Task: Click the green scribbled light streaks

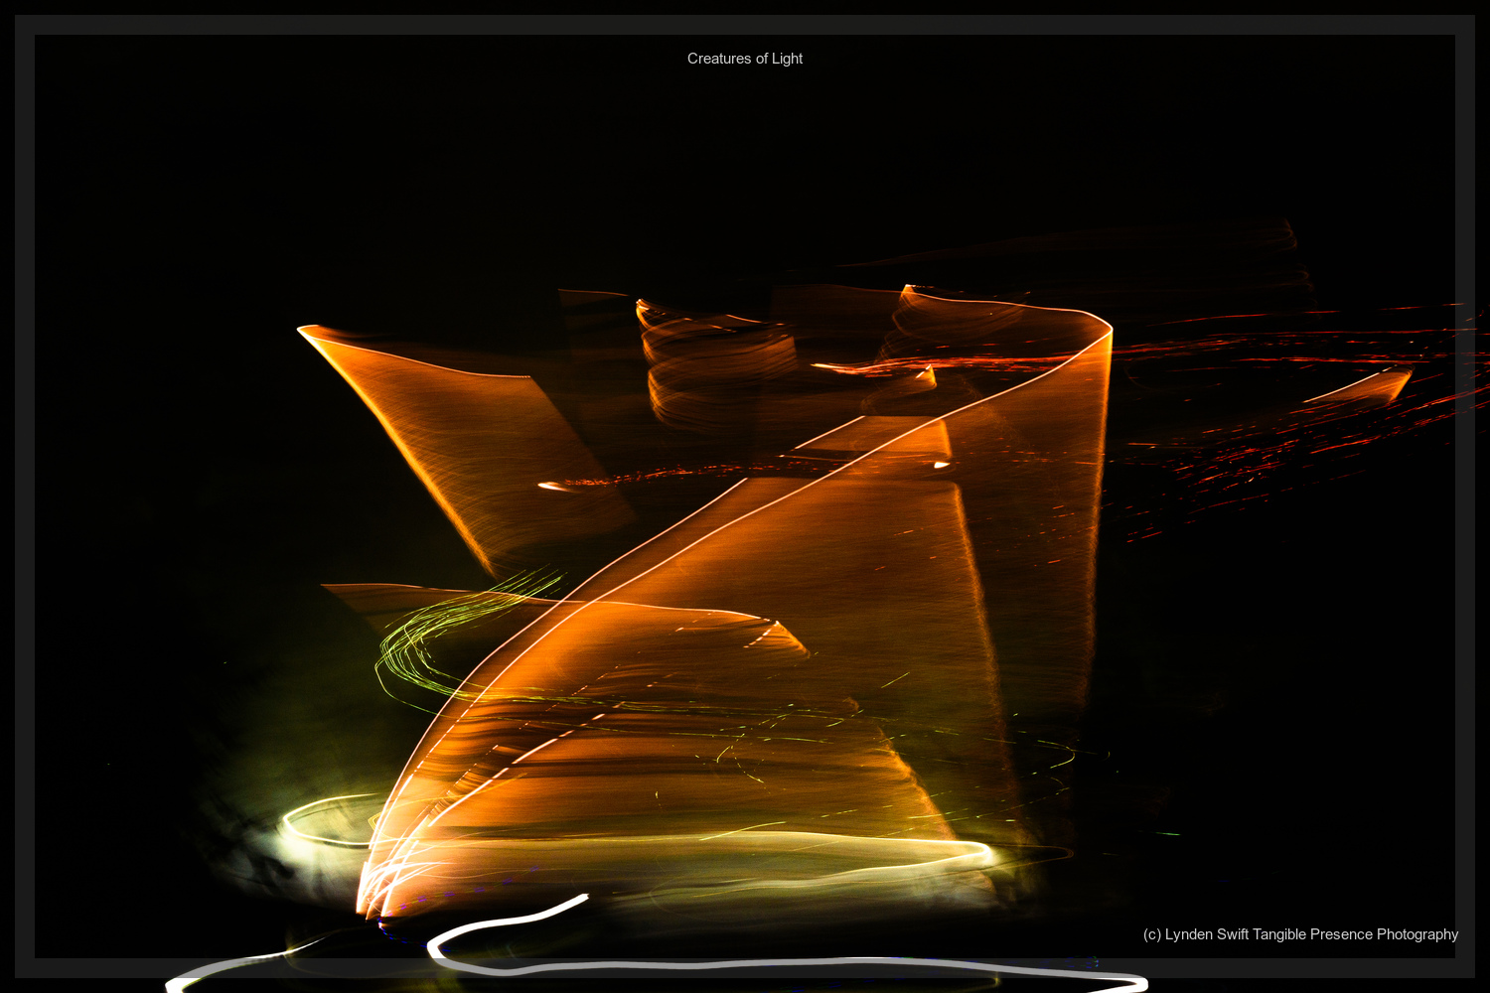Action: coord(447,636)
